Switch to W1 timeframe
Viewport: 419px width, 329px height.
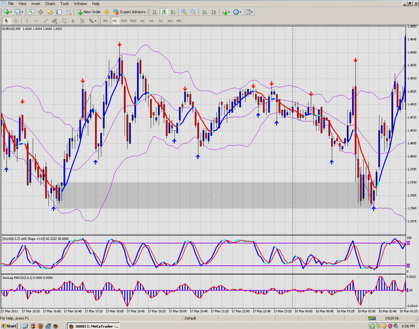[x=170, y=21]
